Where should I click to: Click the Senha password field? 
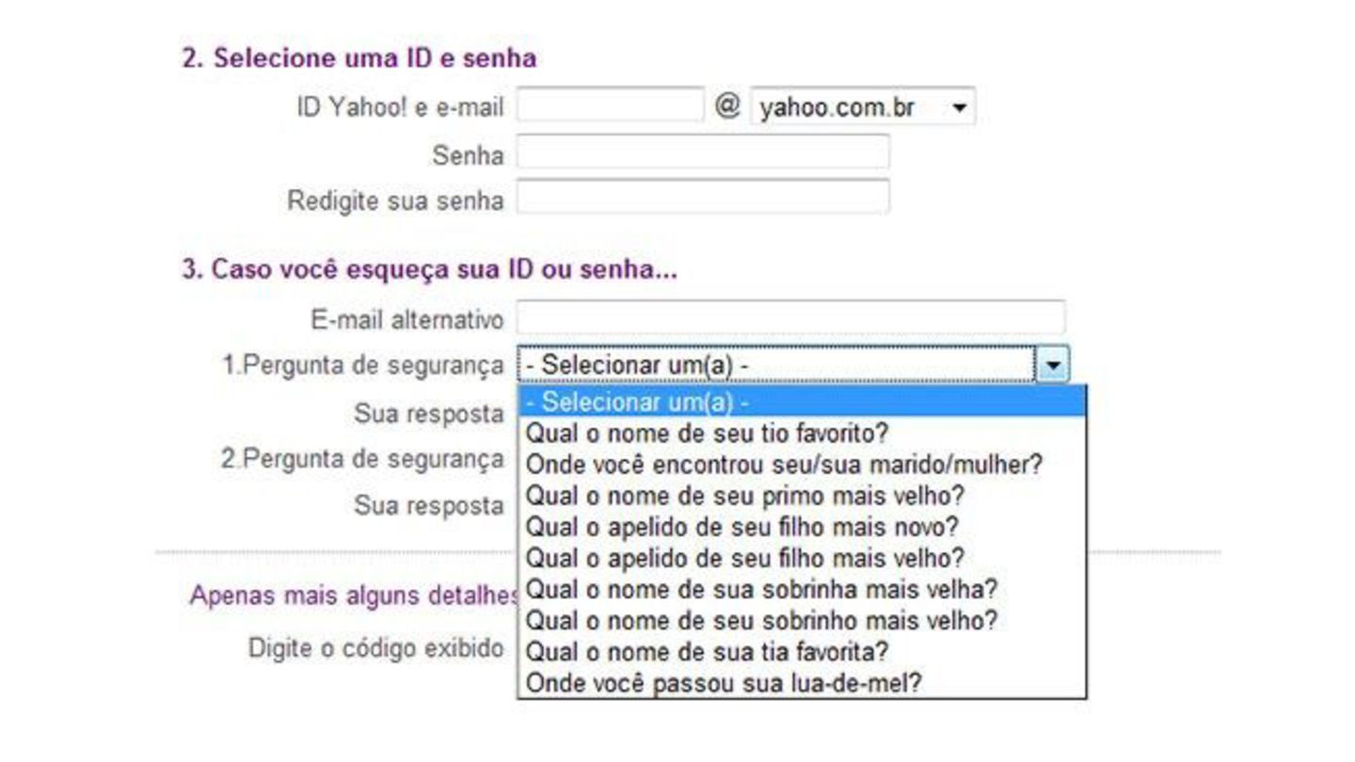tap(702, 152)
